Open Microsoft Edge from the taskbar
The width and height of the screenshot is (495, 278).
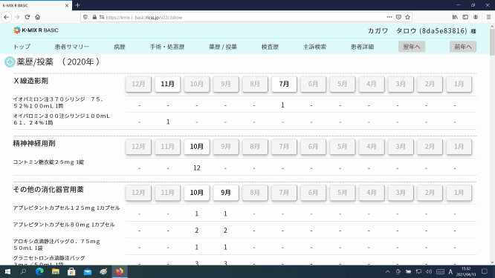39,271
